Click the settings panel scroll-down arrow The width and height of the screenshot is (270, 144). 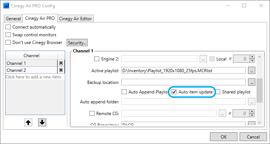point(259,122)
